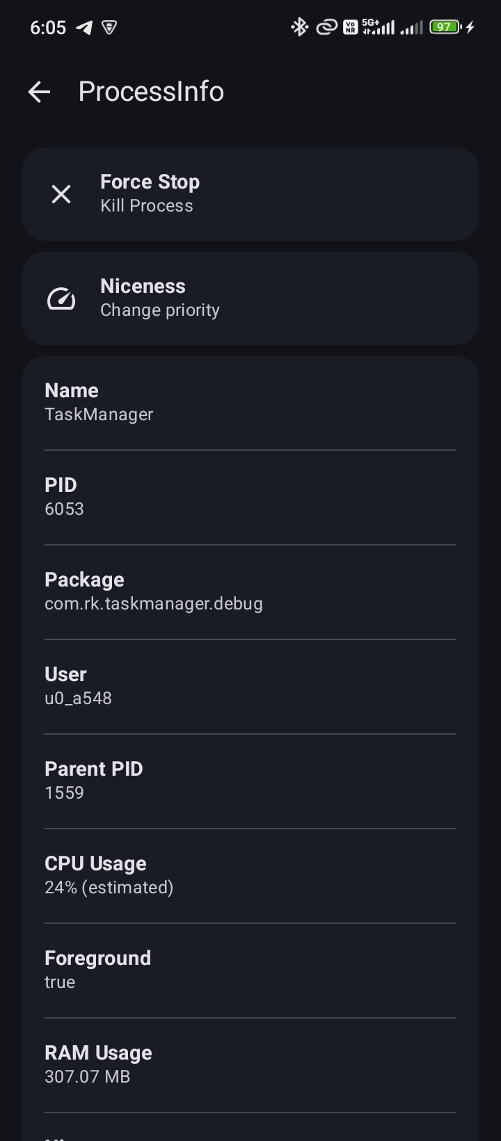Image resolution: width=501 pixels, height=1141 pixels.
Task: Tap the Telegram notification icon
Action: (x=84, y=27)
